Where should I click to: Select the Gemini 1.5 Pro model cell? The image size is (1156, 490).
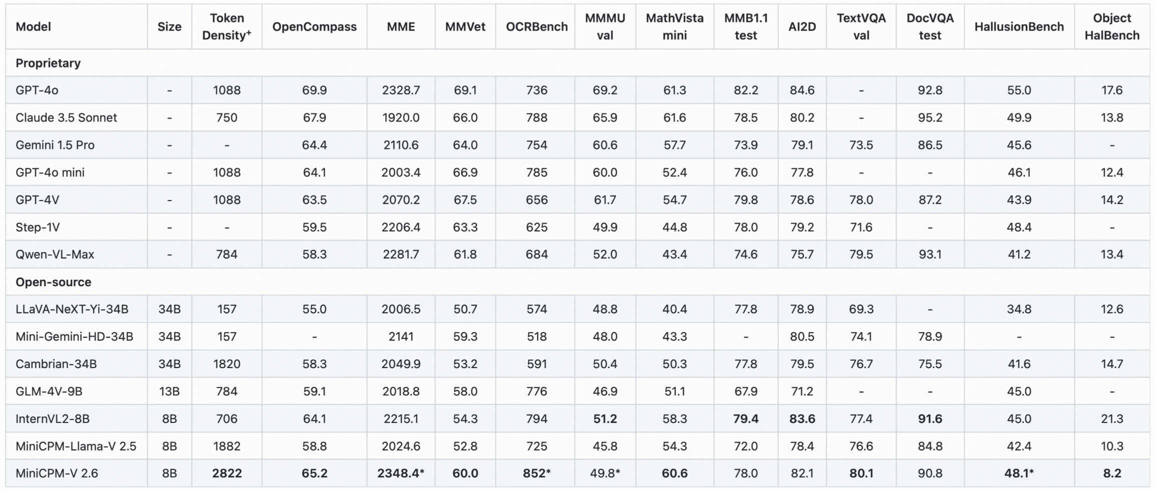pyautogui.click(x=55, y=145)
